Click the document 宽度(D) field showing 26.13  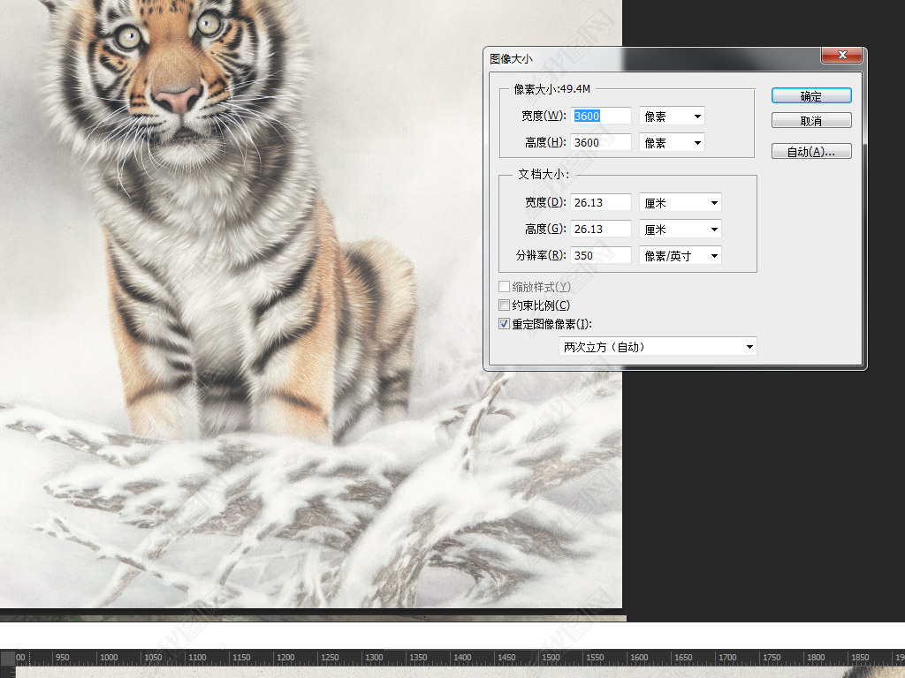click(x=601, y=202)
